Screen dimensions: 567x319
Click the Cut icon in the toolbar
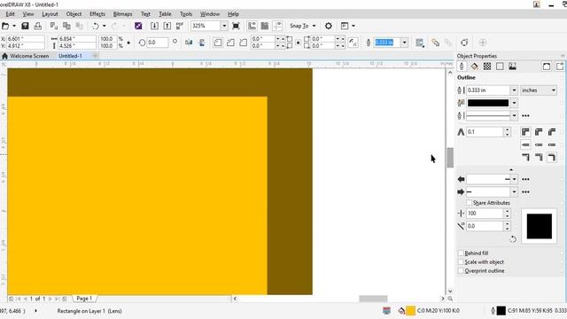coord(54,26)
